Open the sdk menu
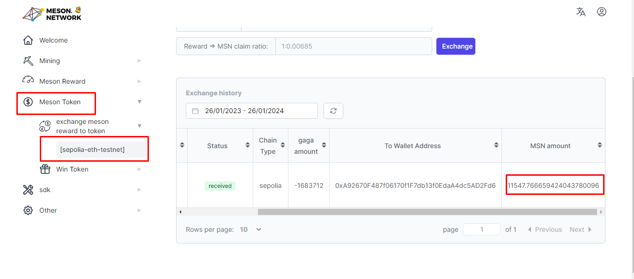This screenshot has height=279, width=634. pyautogui.click(x=45, y=190)
